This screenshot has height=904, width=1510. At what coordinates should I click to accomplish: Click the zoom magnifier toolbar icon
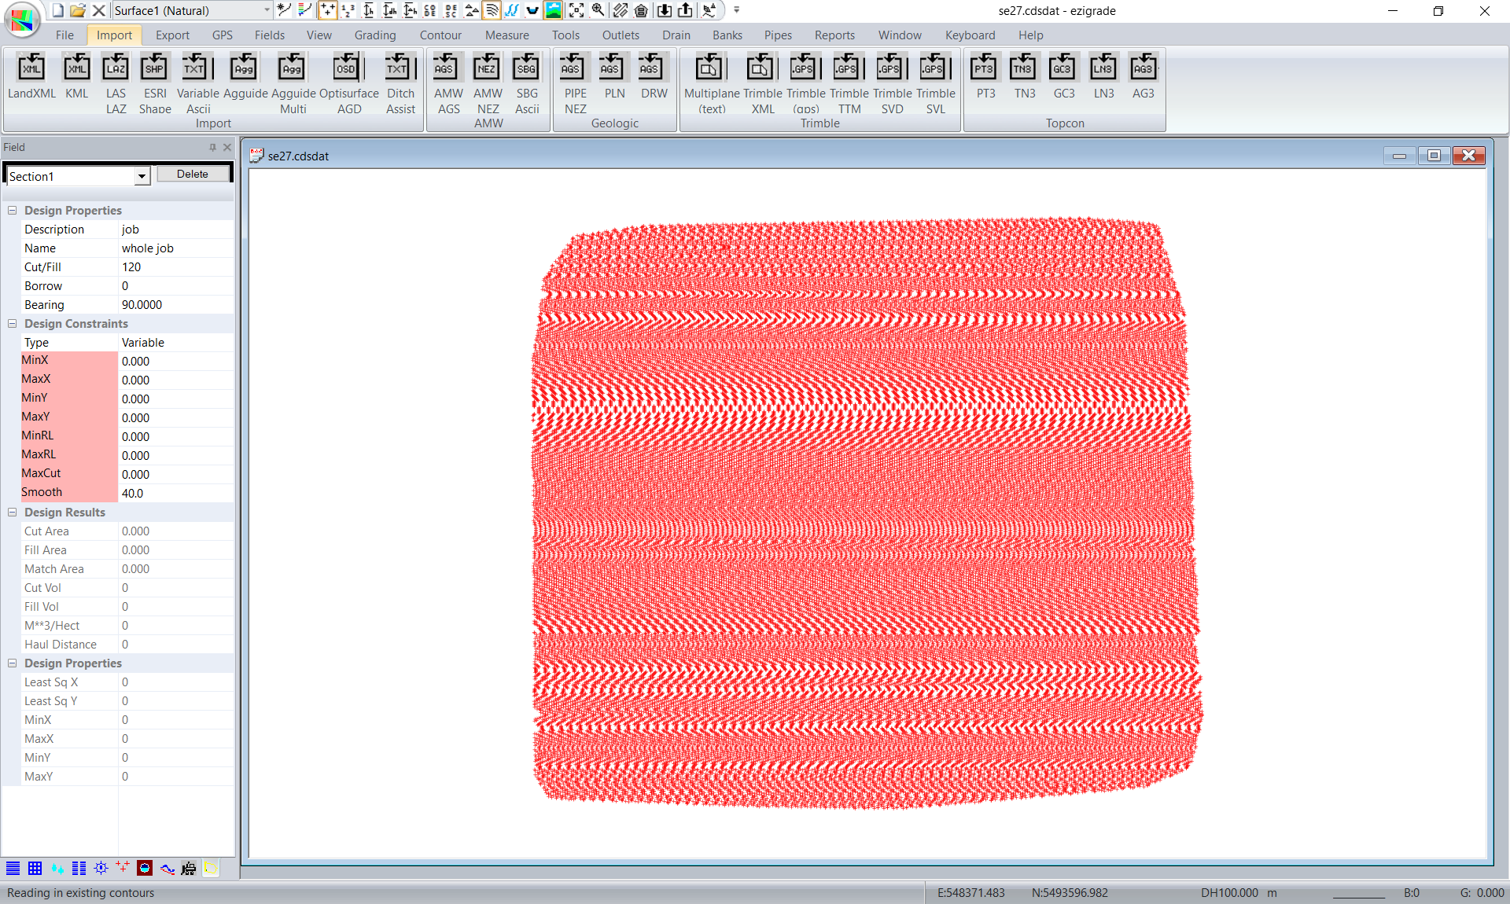click(x=598, y=10)
